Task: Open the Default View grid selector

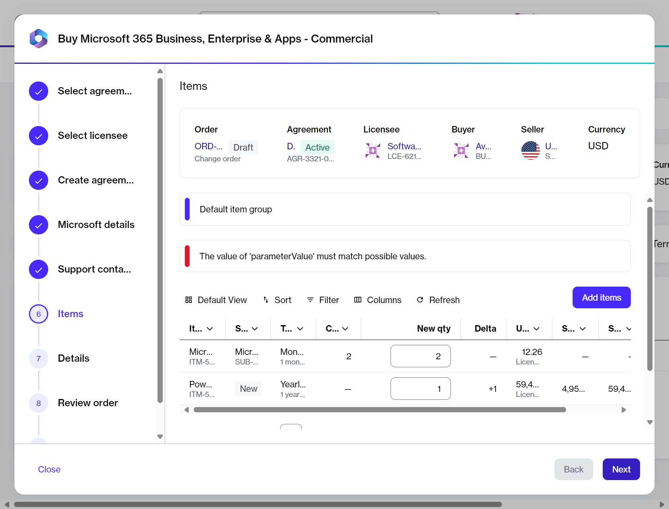Action: 216,300
